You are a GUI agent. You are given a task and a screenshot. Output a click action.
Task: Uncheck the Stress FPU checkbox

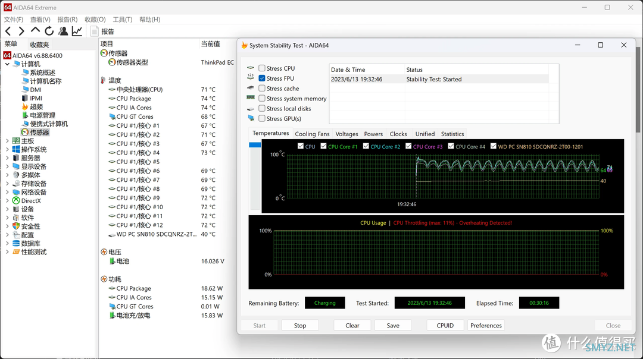pyautogui.click(x=261, y=78)
